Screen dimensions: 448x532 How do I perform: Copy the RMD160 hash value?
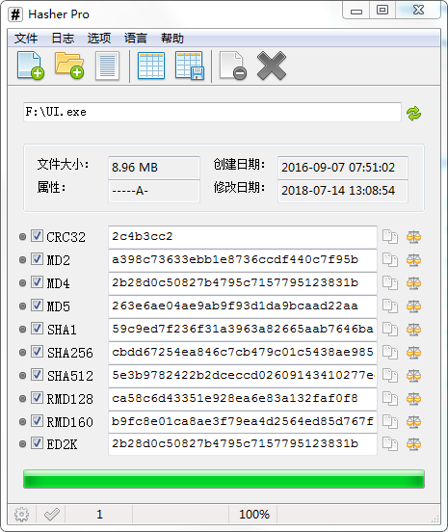(x=390, y=421)
